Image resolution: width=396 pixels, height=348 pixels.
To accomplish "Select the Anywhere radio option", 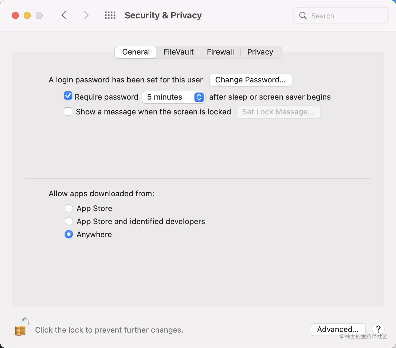I will point(69,234).
